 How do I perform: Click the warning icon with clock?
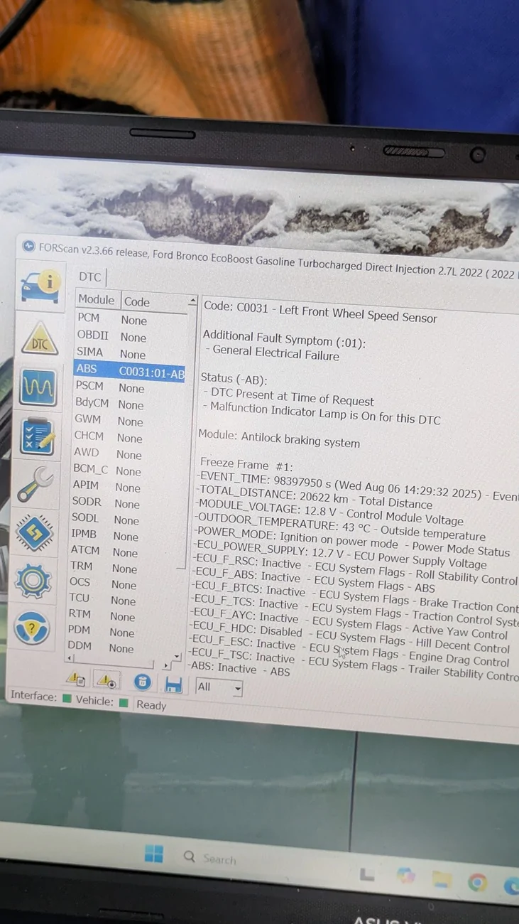[x=106, y=682]
